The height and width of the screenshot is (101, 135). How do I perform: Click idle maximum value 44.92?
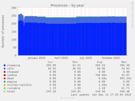125,69
